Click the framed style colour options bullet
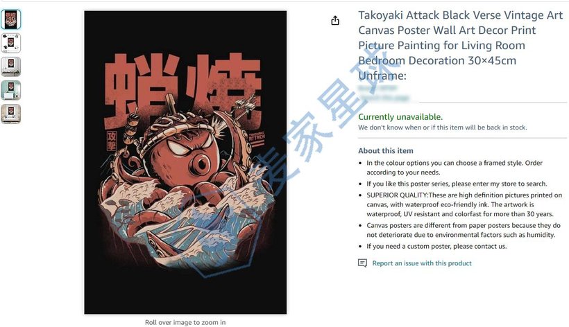The image size is (569, 327). pos(455,168)
